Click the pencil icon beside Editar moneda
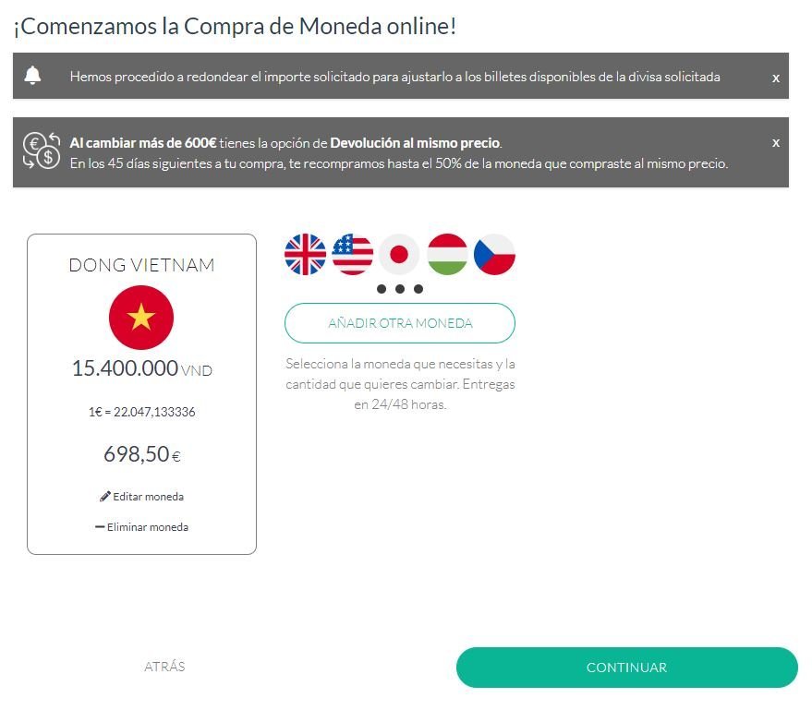Viewport: 812px width, 710px height. [x=105, y=497]
